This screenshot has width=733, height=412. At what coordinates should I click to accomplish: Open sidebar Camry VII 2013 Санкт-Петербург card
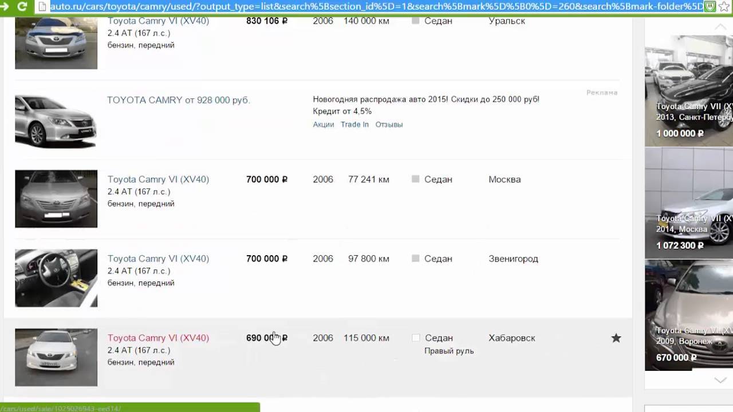[x=689, y=90]
